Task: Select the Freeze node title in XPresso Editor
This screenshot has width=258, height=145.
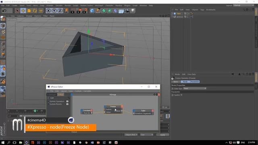Action: coord(113,106)
